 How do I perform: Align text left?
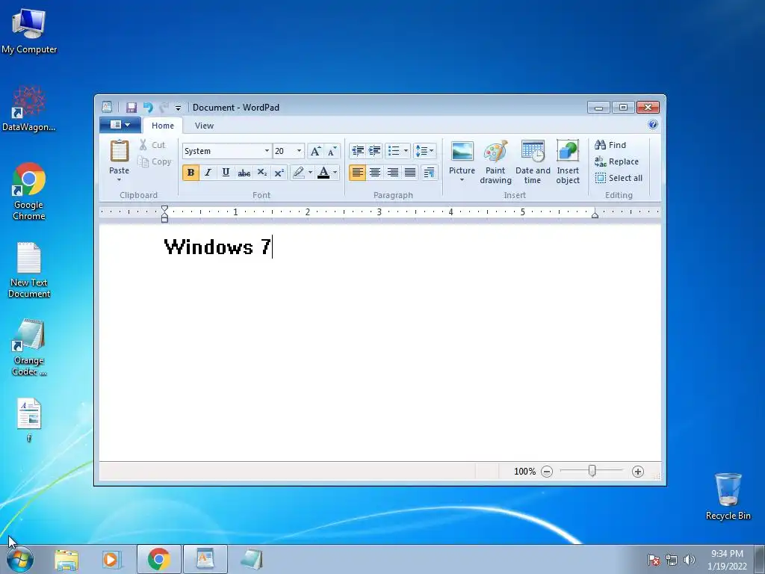coord(358,173)
